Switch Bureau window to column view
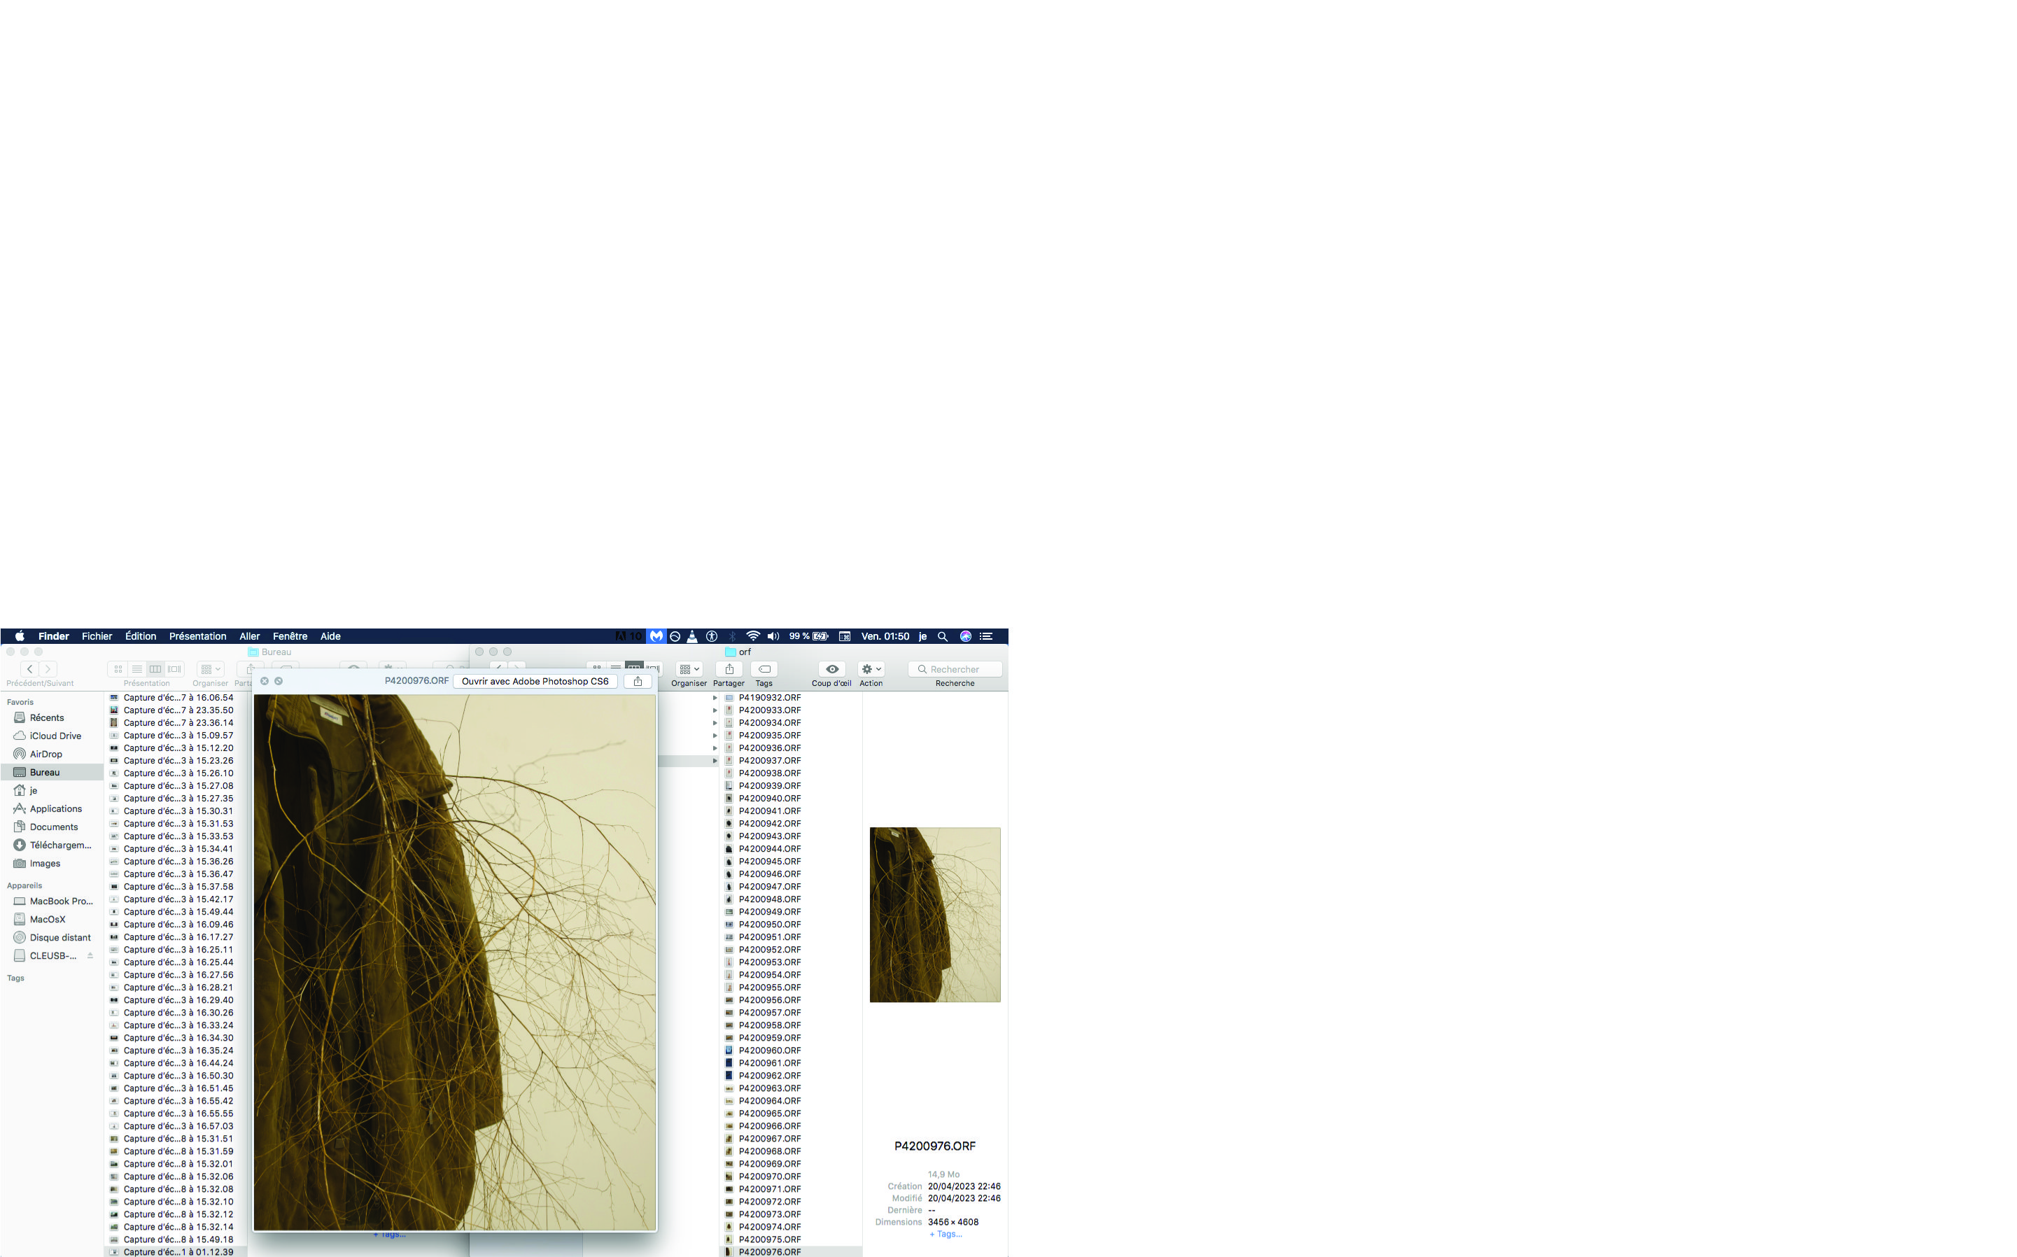The width and height of the screenshot is (2017, 1257). pos(155,669)
